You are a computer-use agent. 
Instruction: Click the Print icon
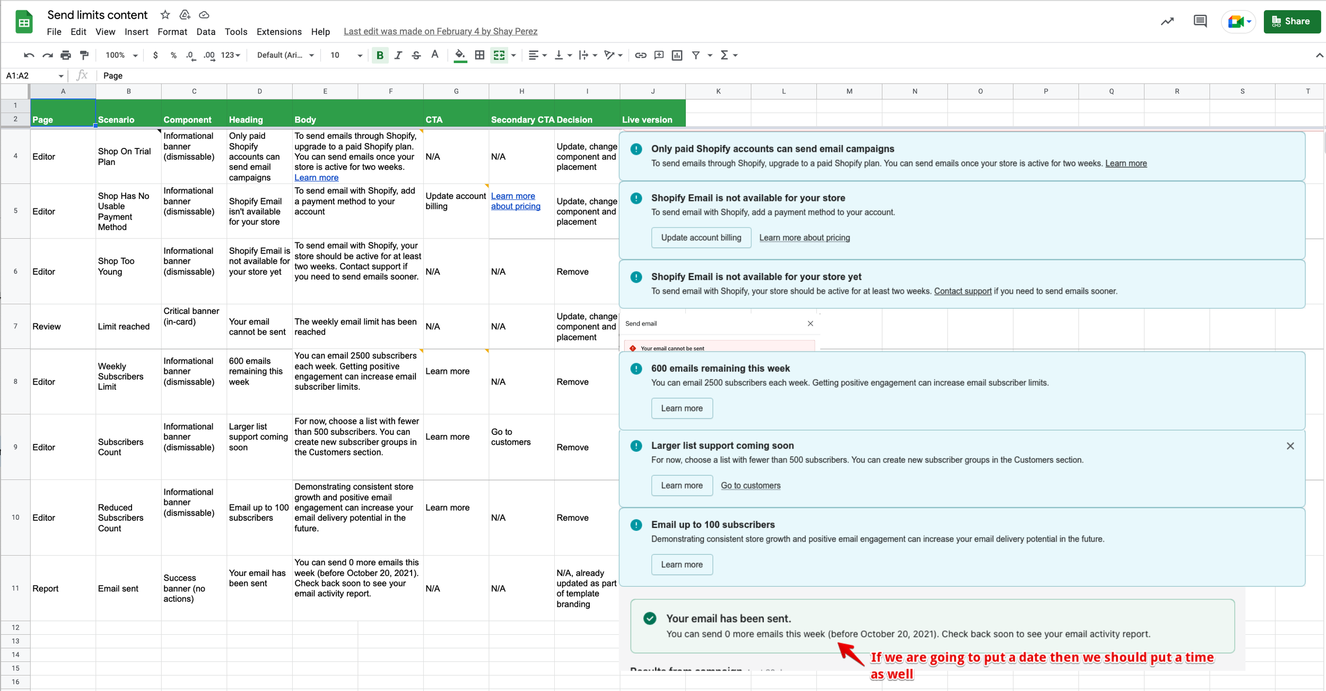click(x=66, y=55)
